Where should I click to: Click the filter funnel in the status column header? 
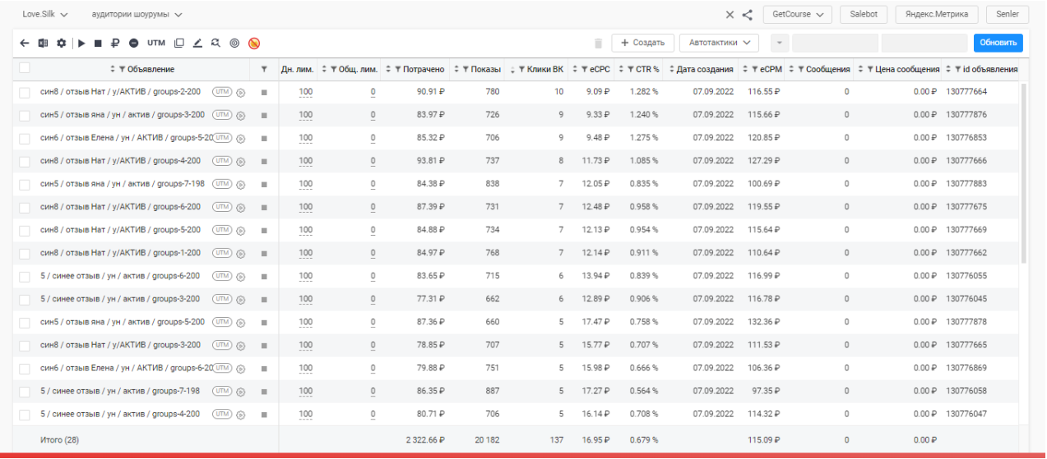pyautogui.click(x=264, y=70)
